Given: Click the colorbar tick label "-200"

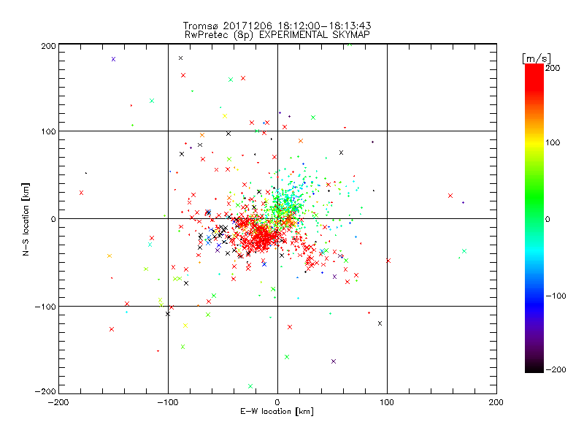Looking at the screenshot, I should point(556,369).
